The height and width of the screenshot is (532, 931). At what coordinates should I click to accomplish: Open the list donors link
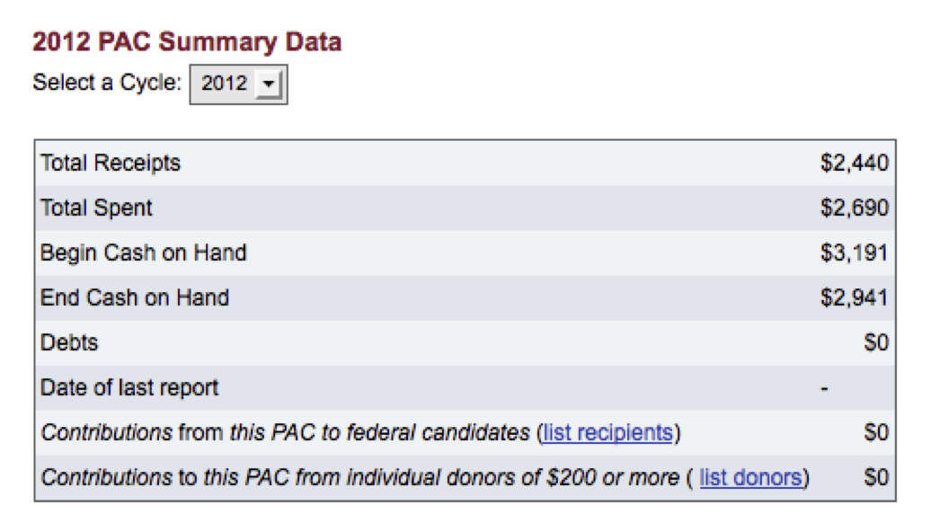click(751, 478)
